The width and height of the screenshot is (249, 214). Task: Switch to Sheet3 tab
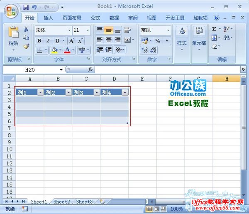coord(84,202)
